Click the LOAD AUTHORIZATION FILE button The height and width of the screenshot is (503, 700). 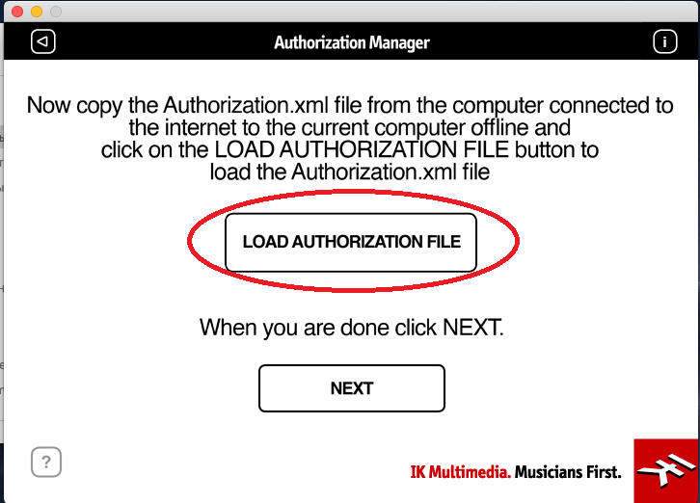click(351, 242)
